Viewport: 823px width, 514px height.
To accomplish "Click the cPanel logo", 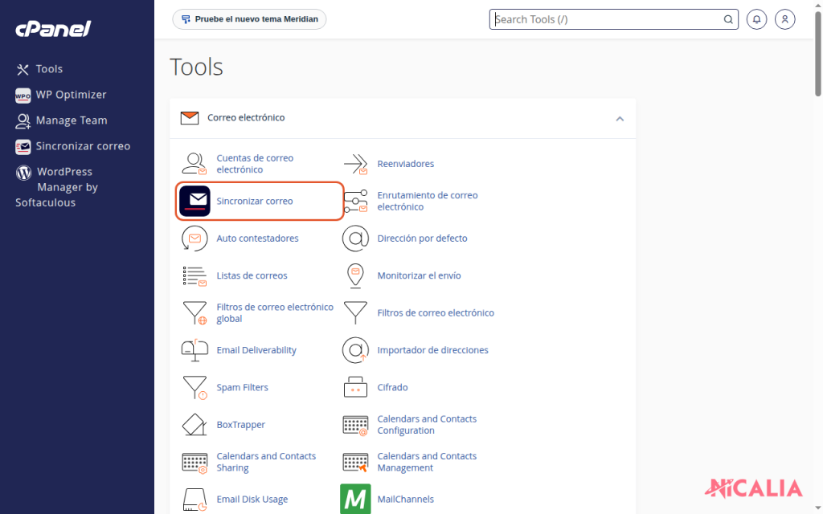I will coord(53,28).
